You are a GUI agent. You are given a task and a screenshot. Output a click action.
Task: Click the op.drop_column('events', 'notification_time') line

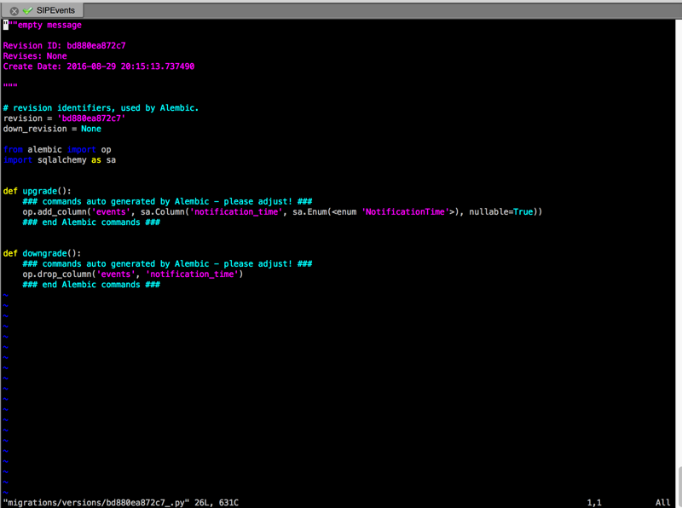click(x=133, y=274)
